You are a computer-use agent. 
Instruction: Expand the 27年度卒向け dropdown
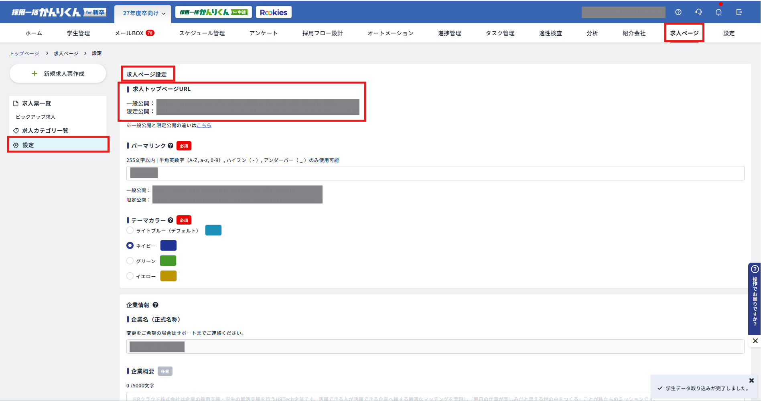(x=144, y=13)
